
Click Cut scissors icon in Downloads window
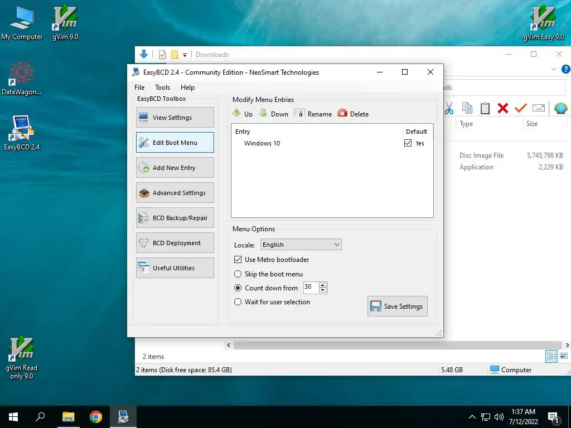click(449, 108)
